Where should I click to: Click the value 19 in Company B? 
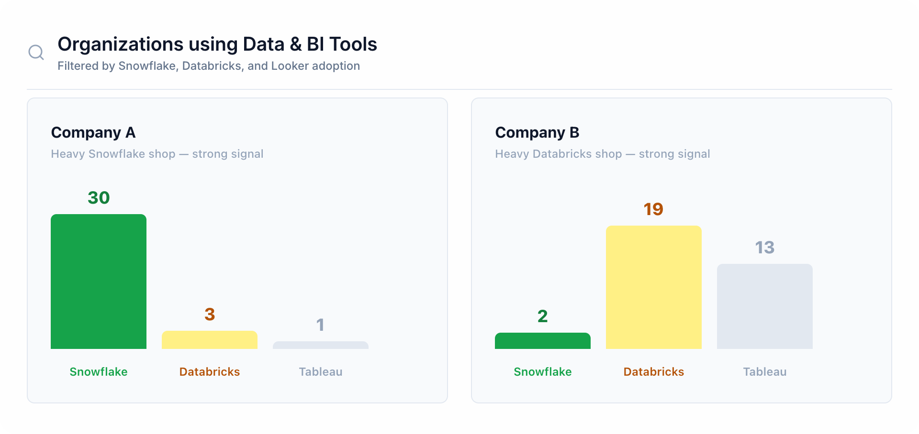654,209
